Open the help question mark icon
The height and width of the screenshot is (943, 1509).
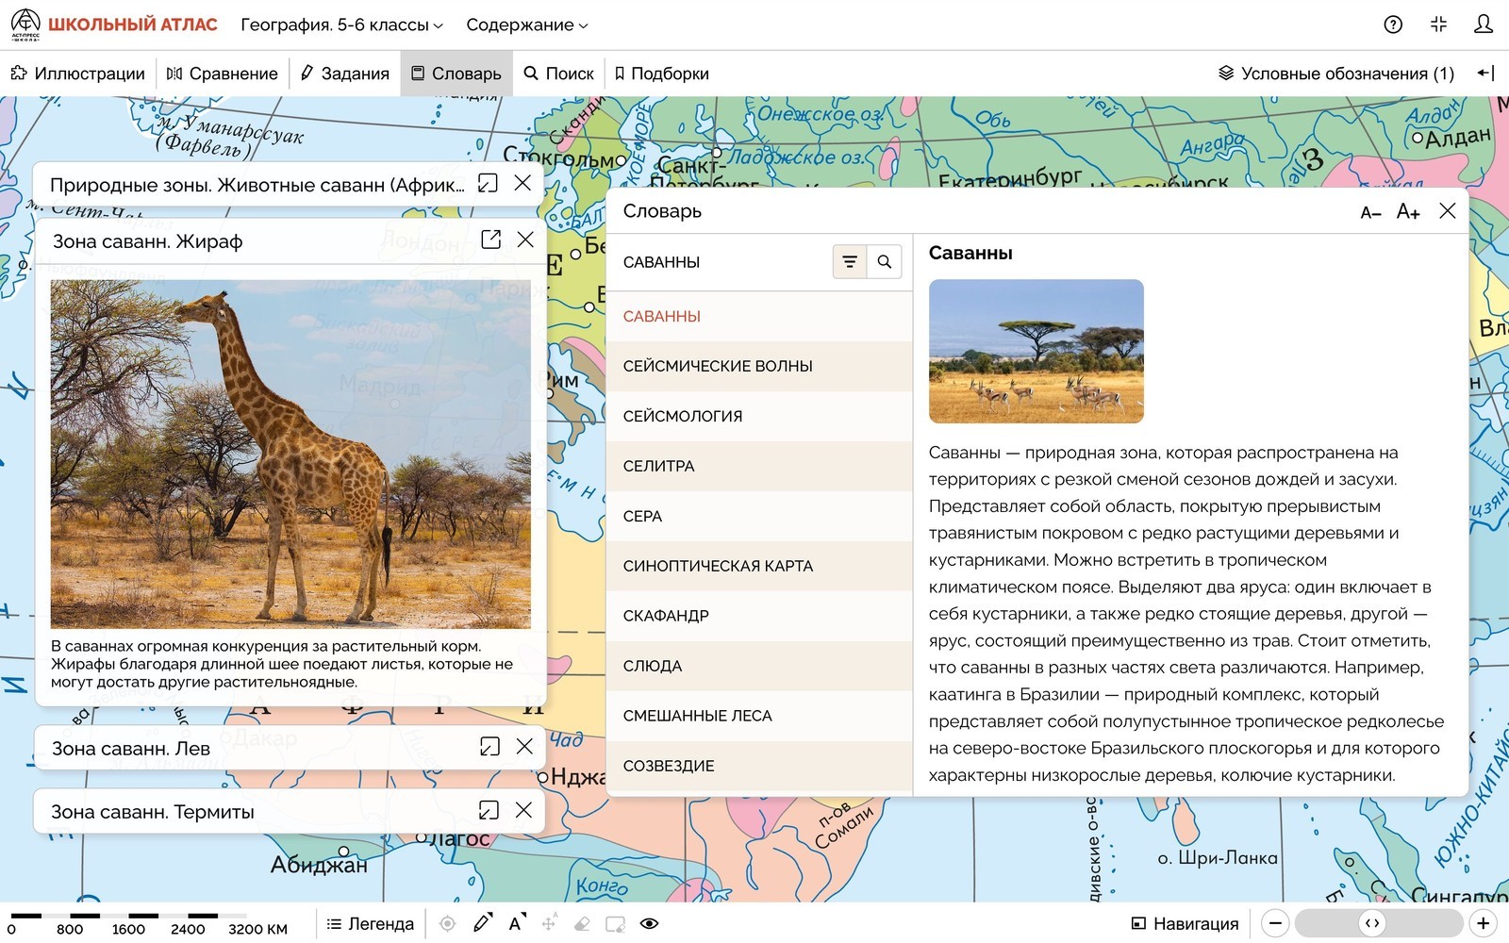point(1393,25)
